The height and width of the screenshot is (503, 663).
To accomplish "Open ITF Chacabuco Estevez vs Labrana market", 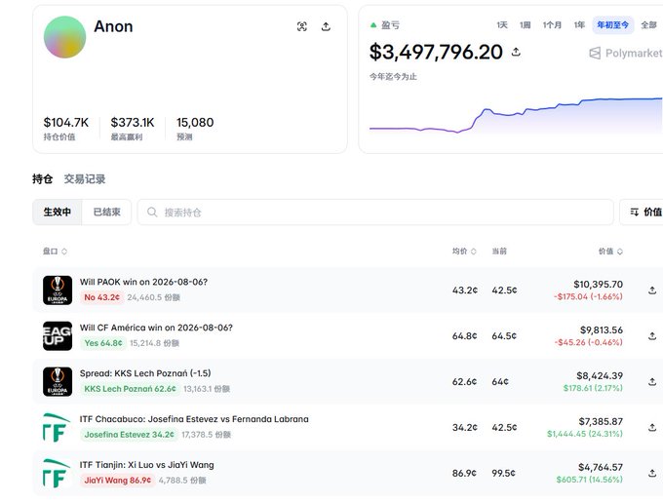I will point(194,419).
